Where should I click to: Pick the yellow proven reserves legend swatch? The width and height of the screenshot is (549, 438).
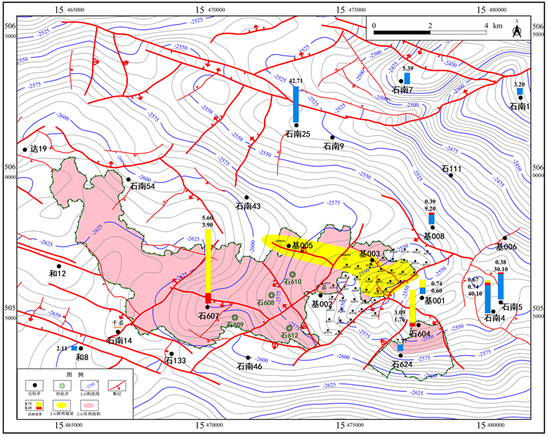(x=62, y=404)
